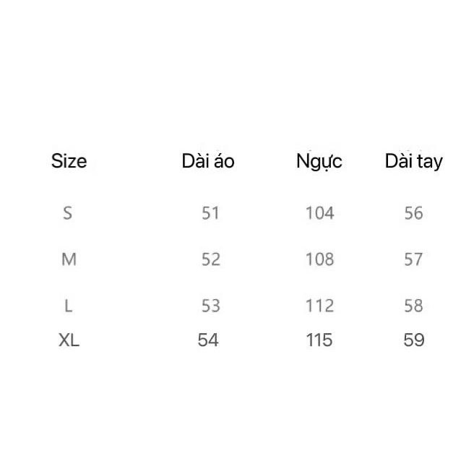The height and width of the screenshot is (474, 474).
Task: Click the Ngực value 108
Action: point(319,259)
